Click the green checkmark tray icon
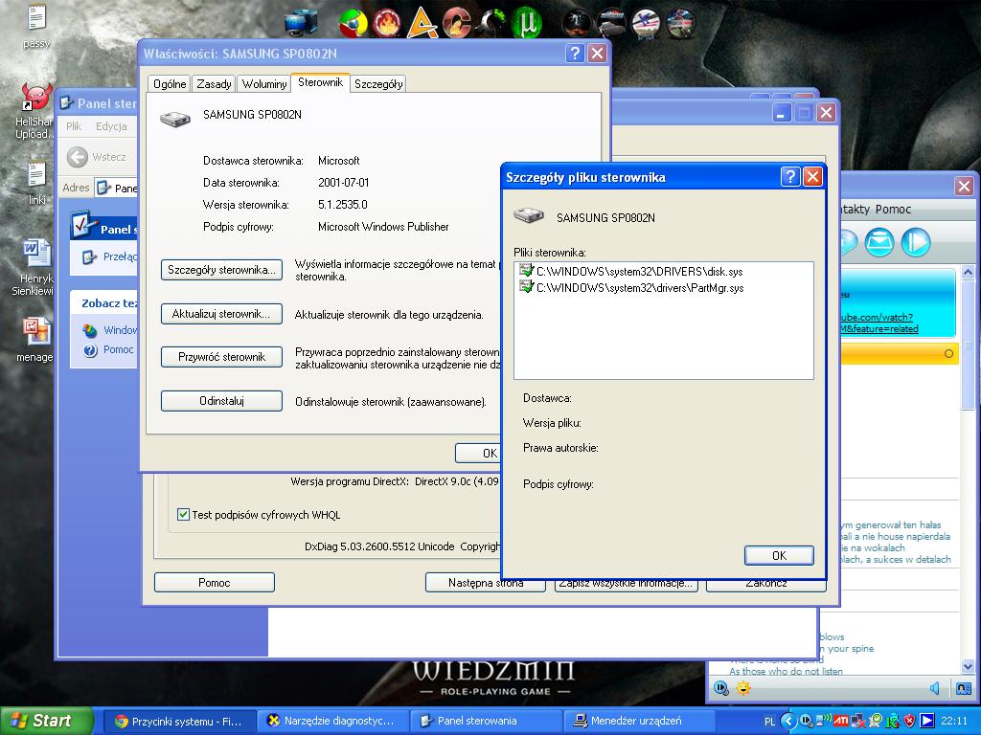The width and height of the screenshot is (981, 735). pyautogui.click(x=876, y=721)
